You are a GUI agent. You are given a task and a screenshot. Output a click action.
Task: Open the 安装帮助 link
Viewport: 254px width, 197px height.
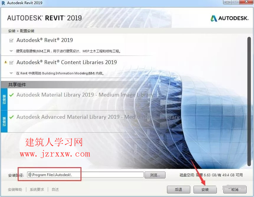(x=15, y=190)
